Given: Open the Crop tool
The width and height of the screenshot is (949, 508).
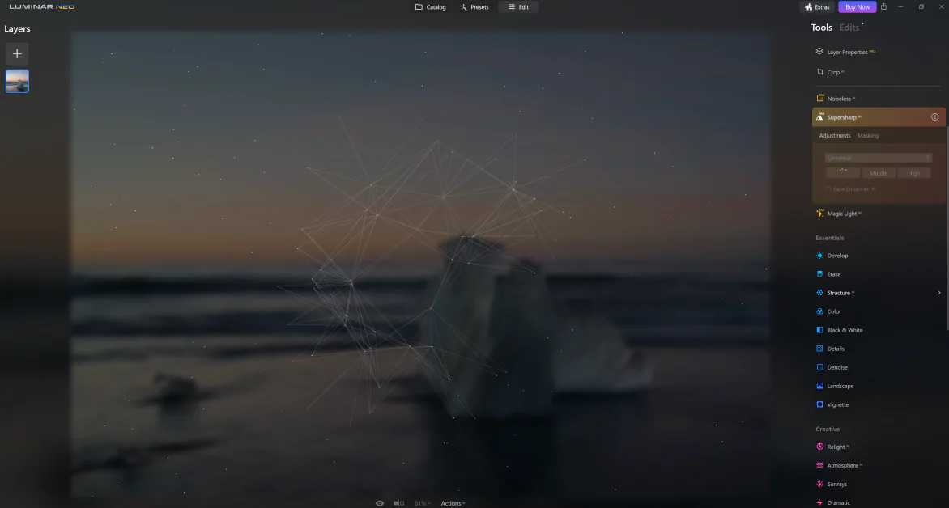Looking at the screenshot, I should [x=833, y=73].
